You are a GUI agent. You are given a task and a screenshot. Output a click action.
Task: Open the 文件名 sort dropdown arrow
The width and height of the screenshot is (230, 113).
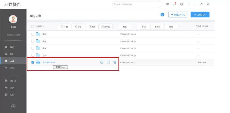(43, 27)
